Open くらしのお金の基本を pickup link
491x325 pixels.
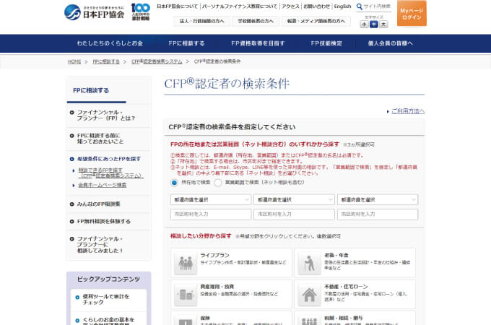pyautogui.click(x=108, y=321)
